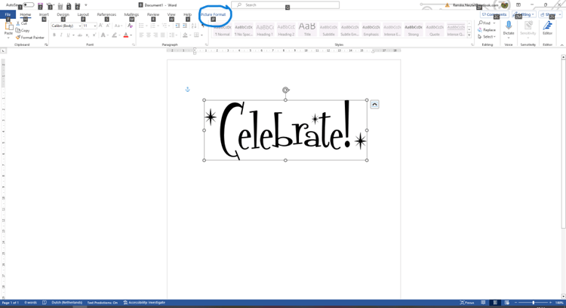Screen dimensions: 566x308
Task: Click the rotate handle above the picture
Action: [x=285, y=90]
